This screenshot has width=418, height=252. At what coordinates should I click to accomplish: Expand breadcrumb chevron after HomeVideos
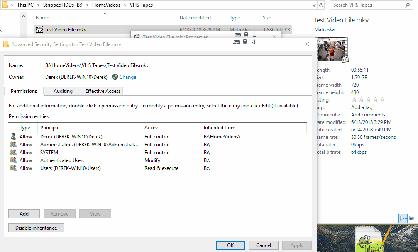(x=125, y=5)
